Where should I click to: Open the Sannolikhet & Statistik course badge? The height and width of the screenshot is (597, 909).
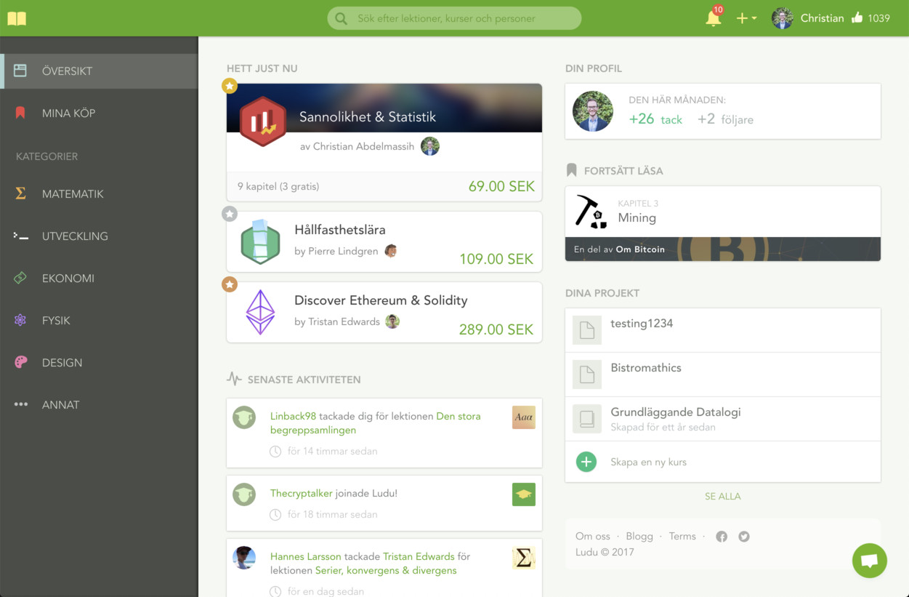tap(262, 121)
